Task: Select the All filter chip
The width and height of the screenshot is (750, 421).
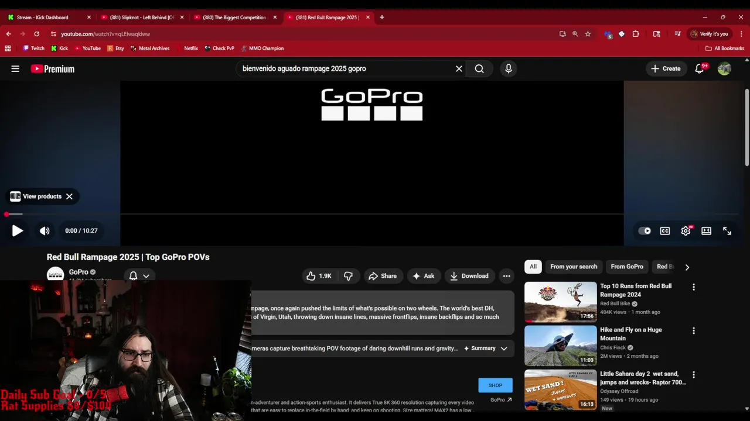Action: [533, 267]
